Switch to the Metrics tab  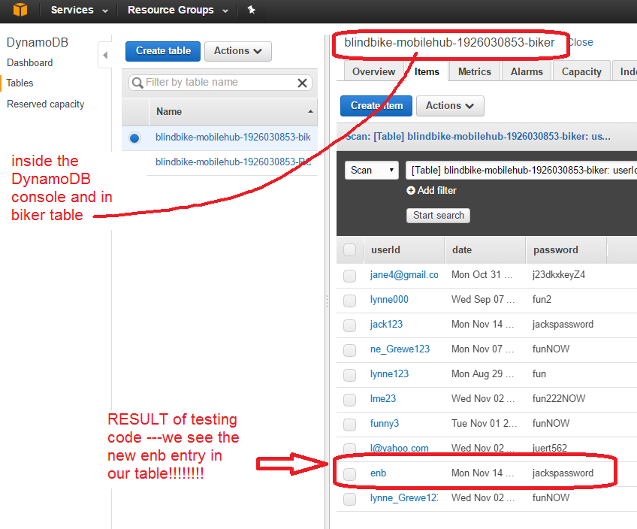(474, 71)
